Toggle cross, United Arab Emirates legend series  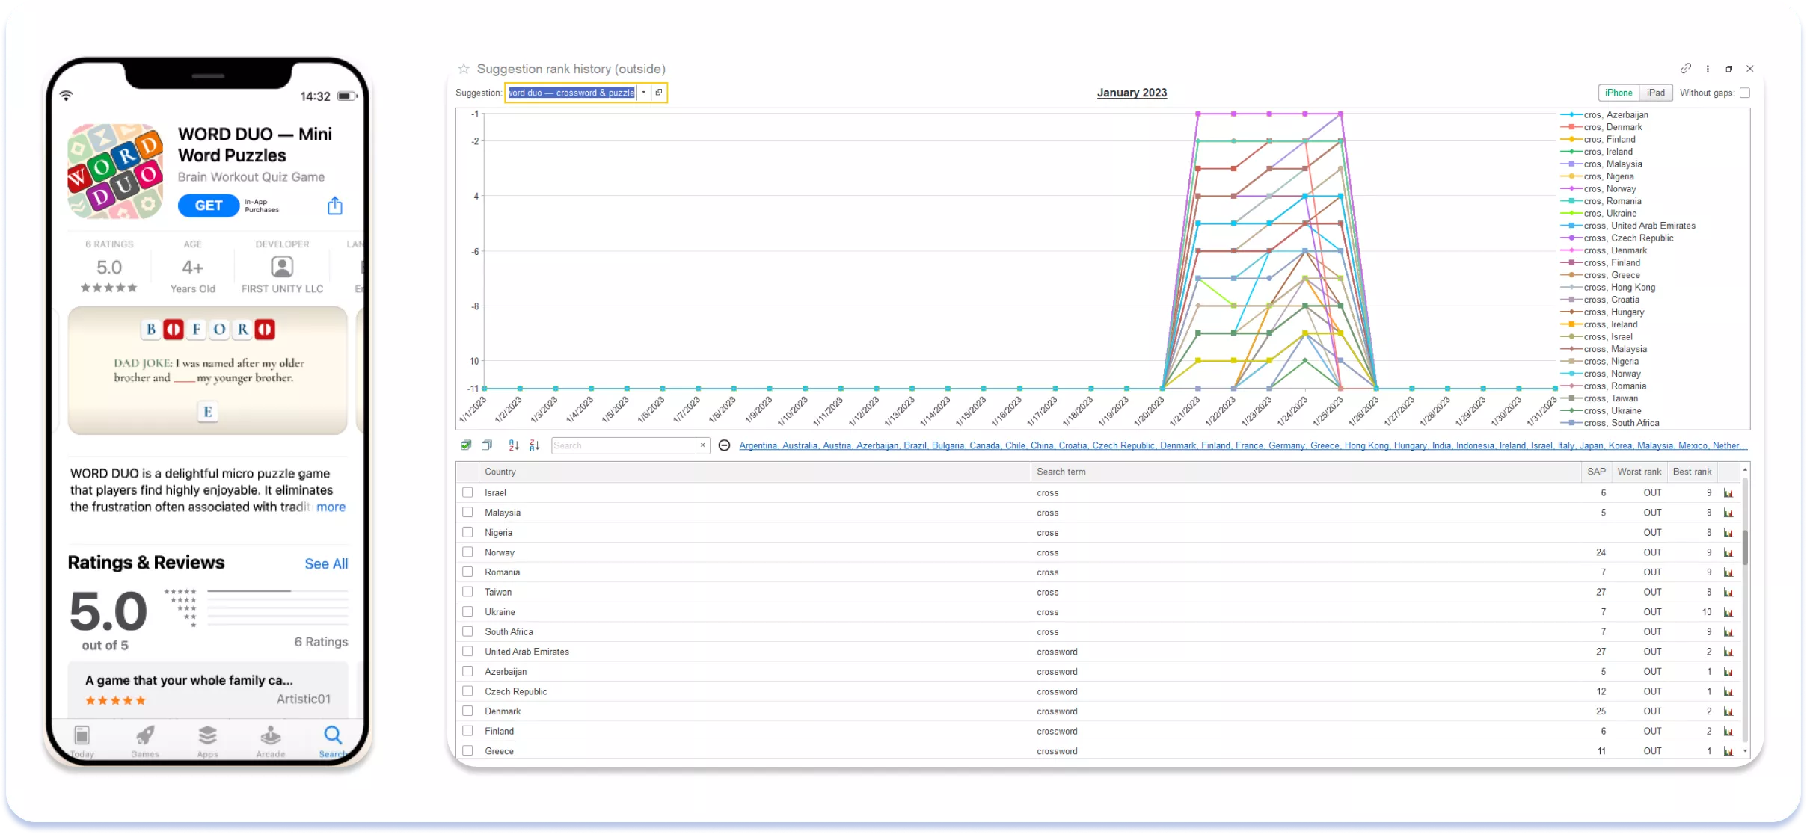(x=1627, y=226)
